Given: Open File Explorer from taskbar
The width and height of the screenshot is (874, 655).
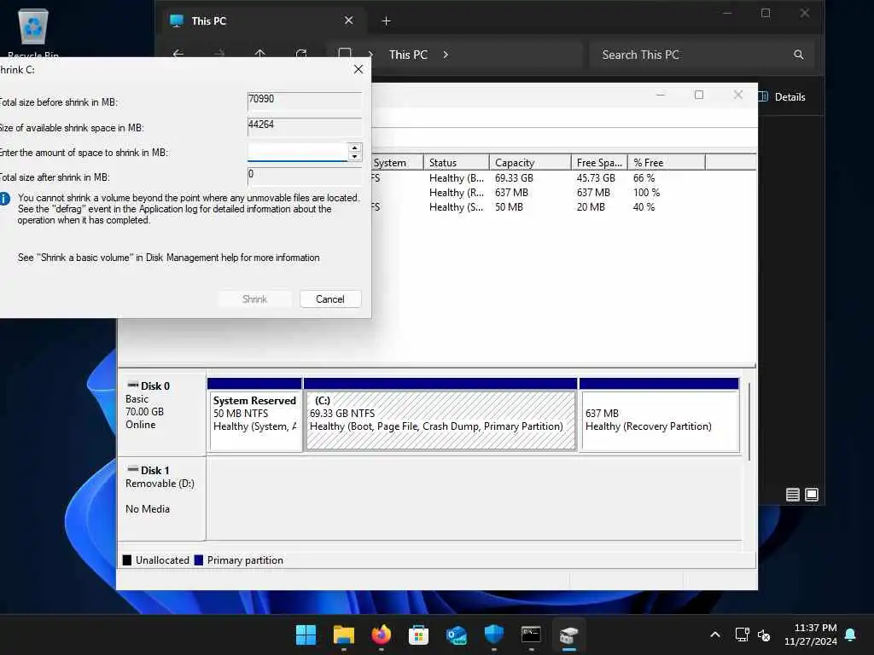Looking at the screenshot, I should 344,635.
